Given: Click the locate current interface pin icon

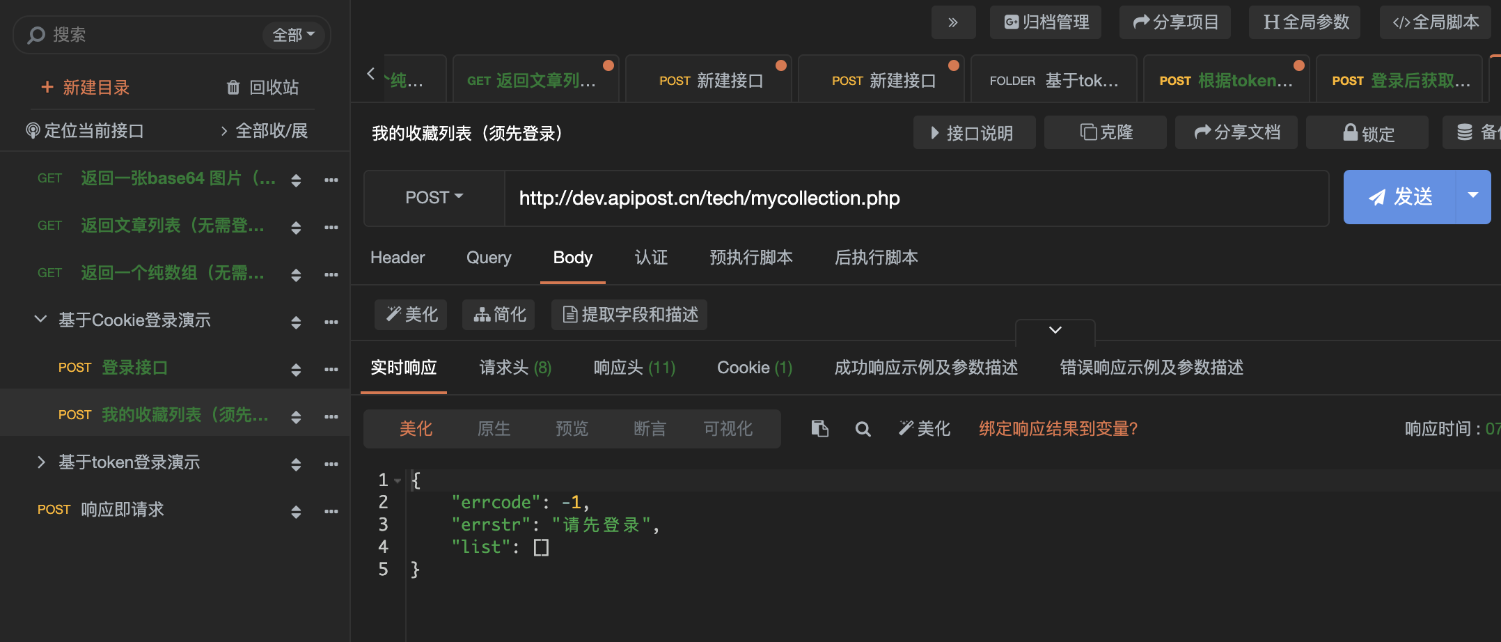Looking at the screenshot, I should coord(32,130).
